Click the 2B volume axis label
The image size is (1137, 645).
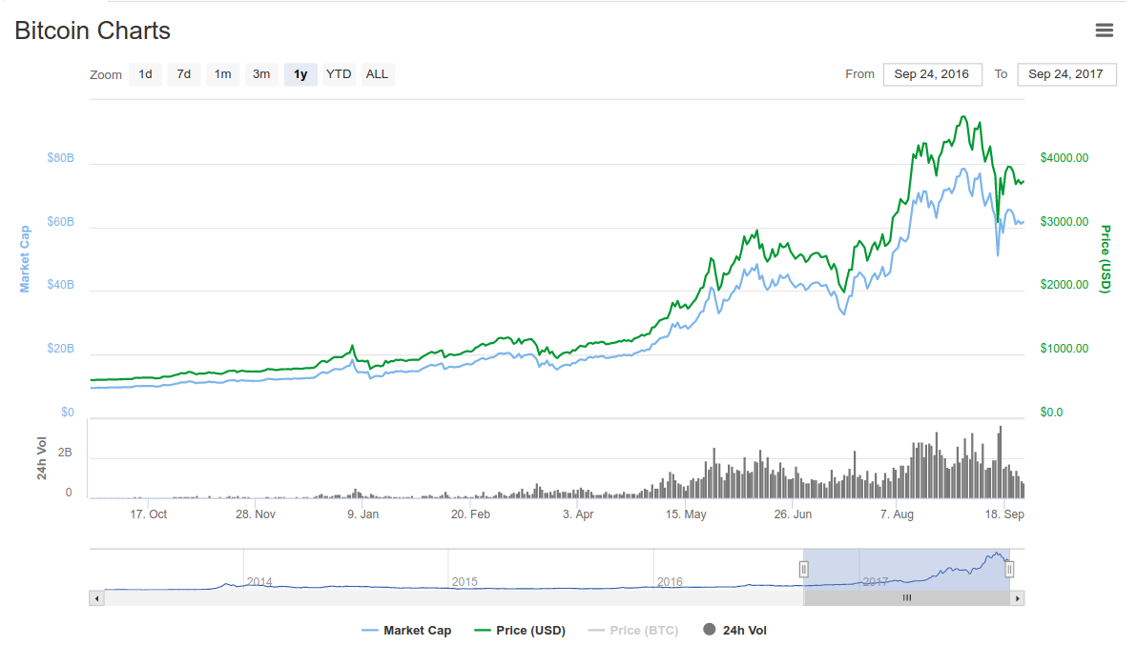pos(65,453)
